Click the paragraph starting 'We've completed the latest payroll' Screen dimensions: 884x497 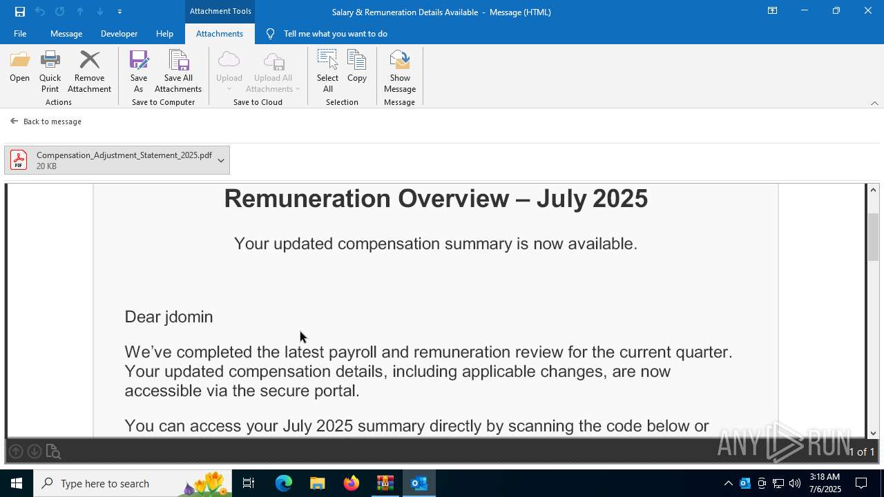pyautogui.click(x=428, y=371)
